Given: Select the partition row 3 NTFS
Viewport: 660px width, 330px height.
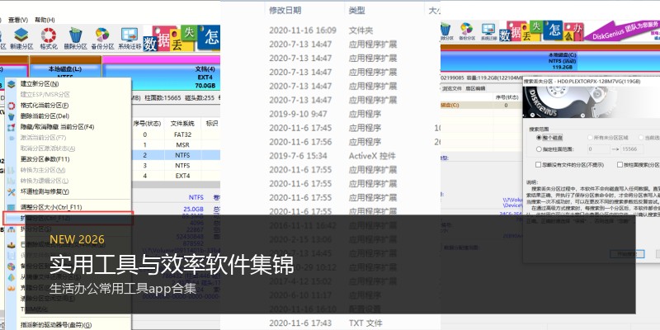Looking at the screenshot, I should [x=176, y=166].
